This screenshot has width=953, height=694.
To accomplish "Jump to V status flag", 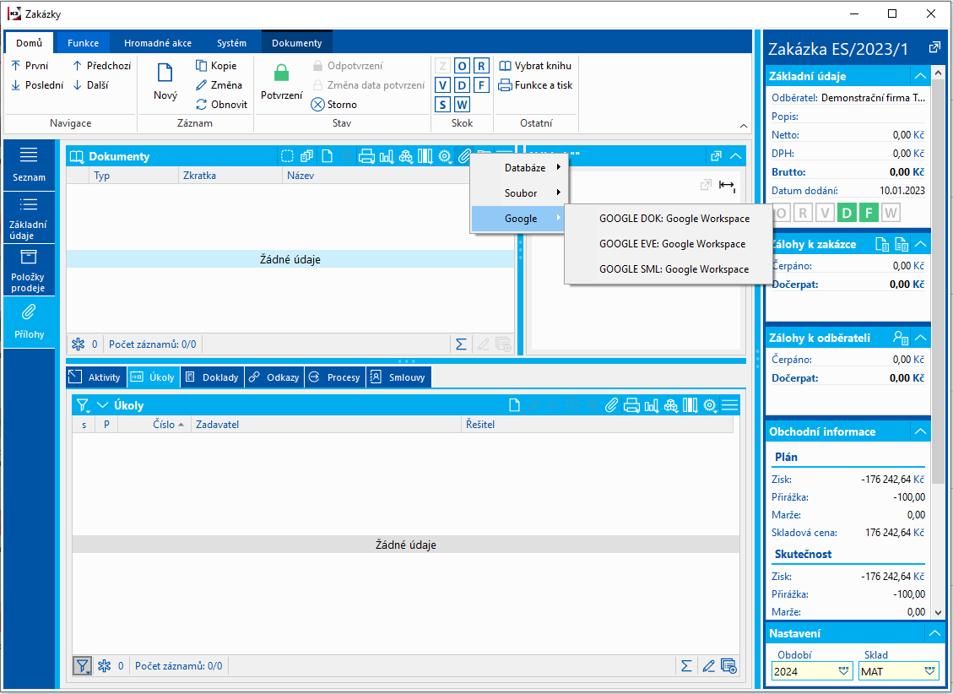I will (x=442, y=85).
